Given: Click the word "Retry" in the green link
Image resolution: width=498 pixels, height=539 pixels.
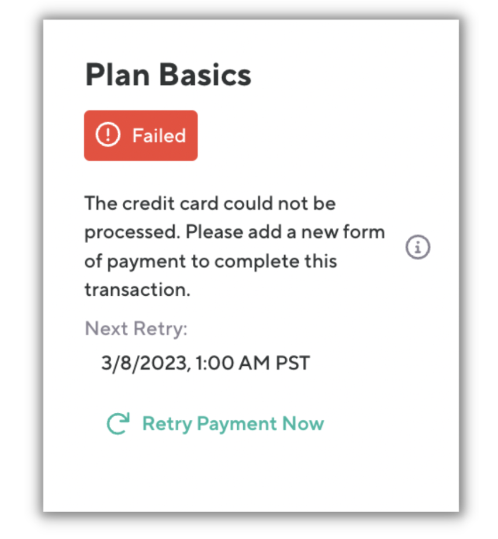Looking at the screenshot, I should click(167, 423).
